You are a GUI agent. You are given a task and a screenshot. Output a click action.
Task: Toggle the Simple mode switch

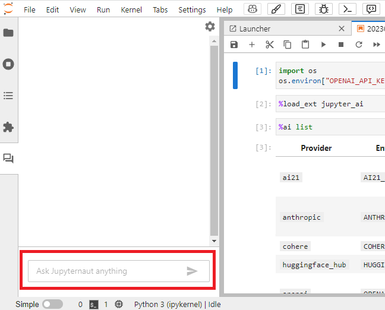click(x=52, y=304)
